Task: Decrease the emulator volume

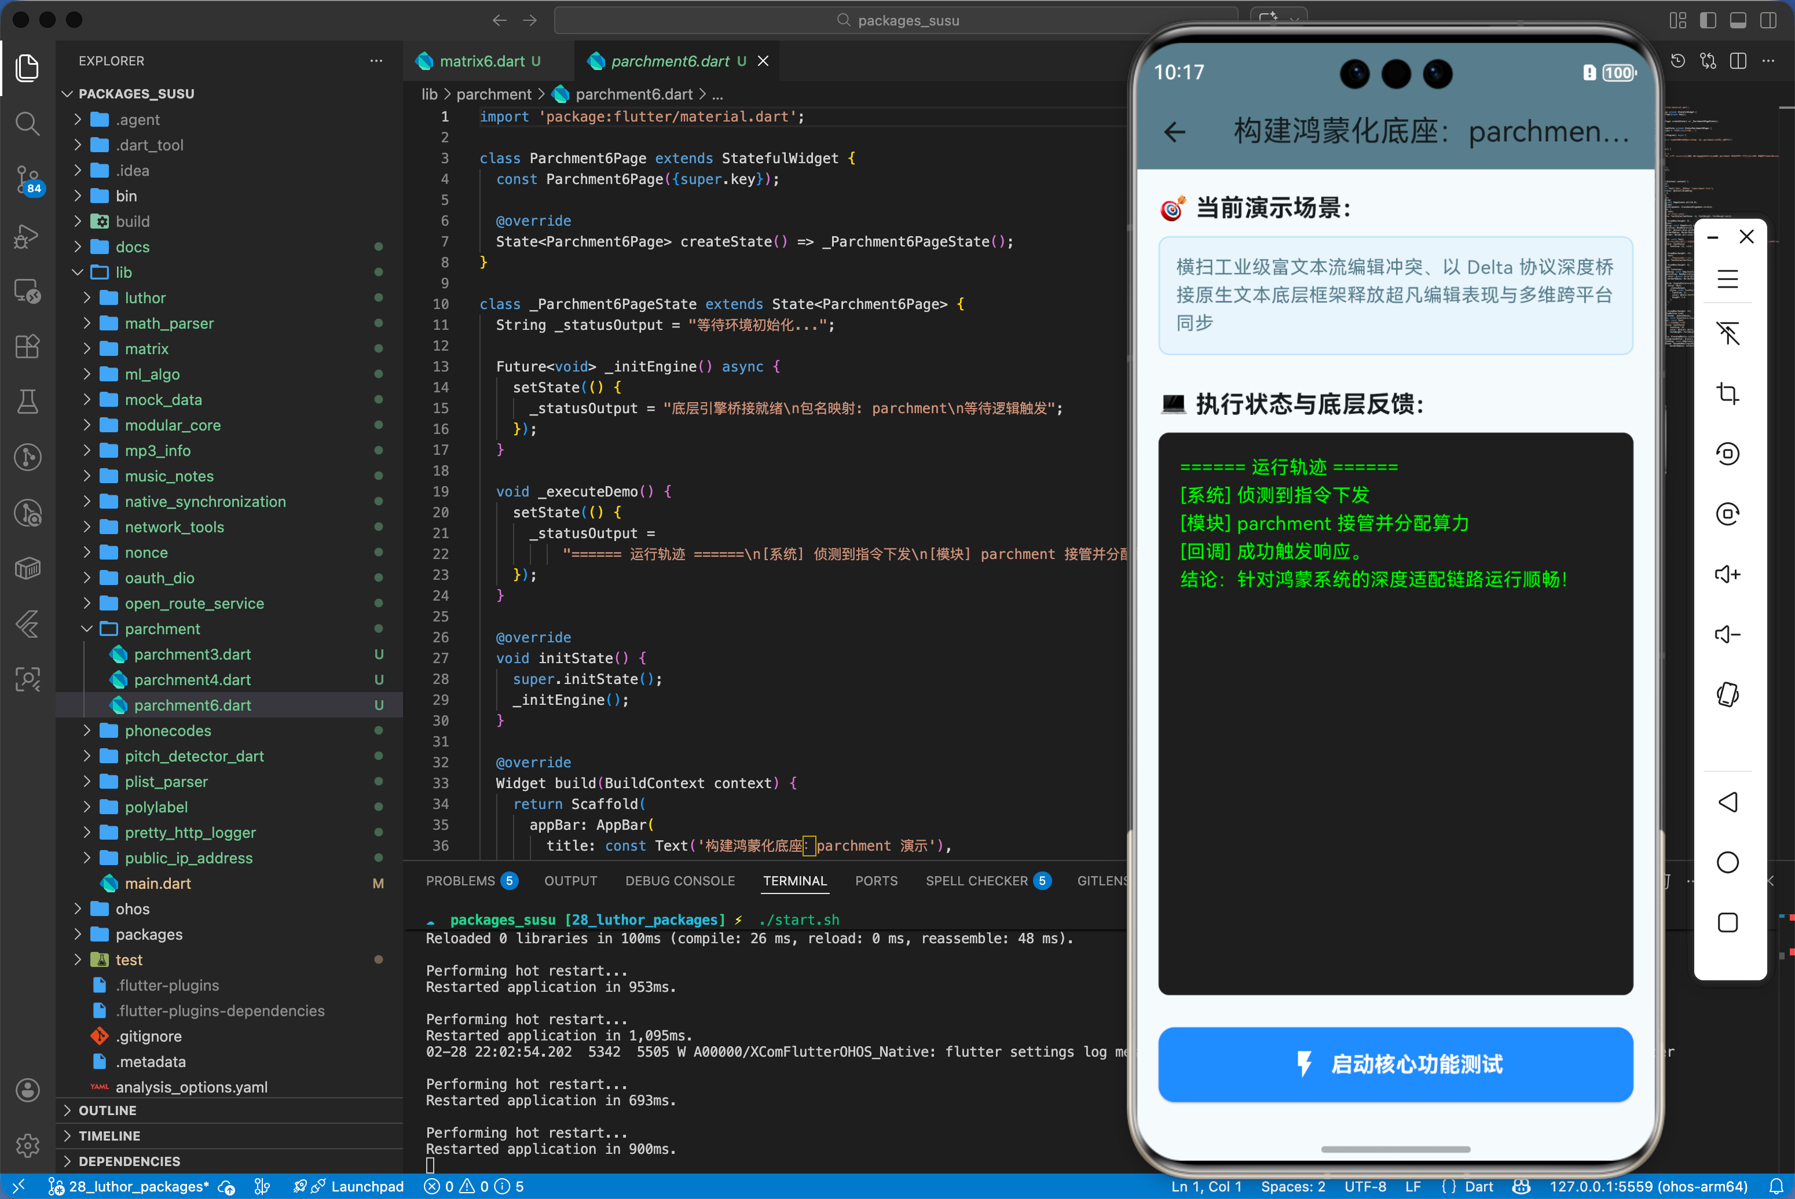Action: (x=1728, y=634)
